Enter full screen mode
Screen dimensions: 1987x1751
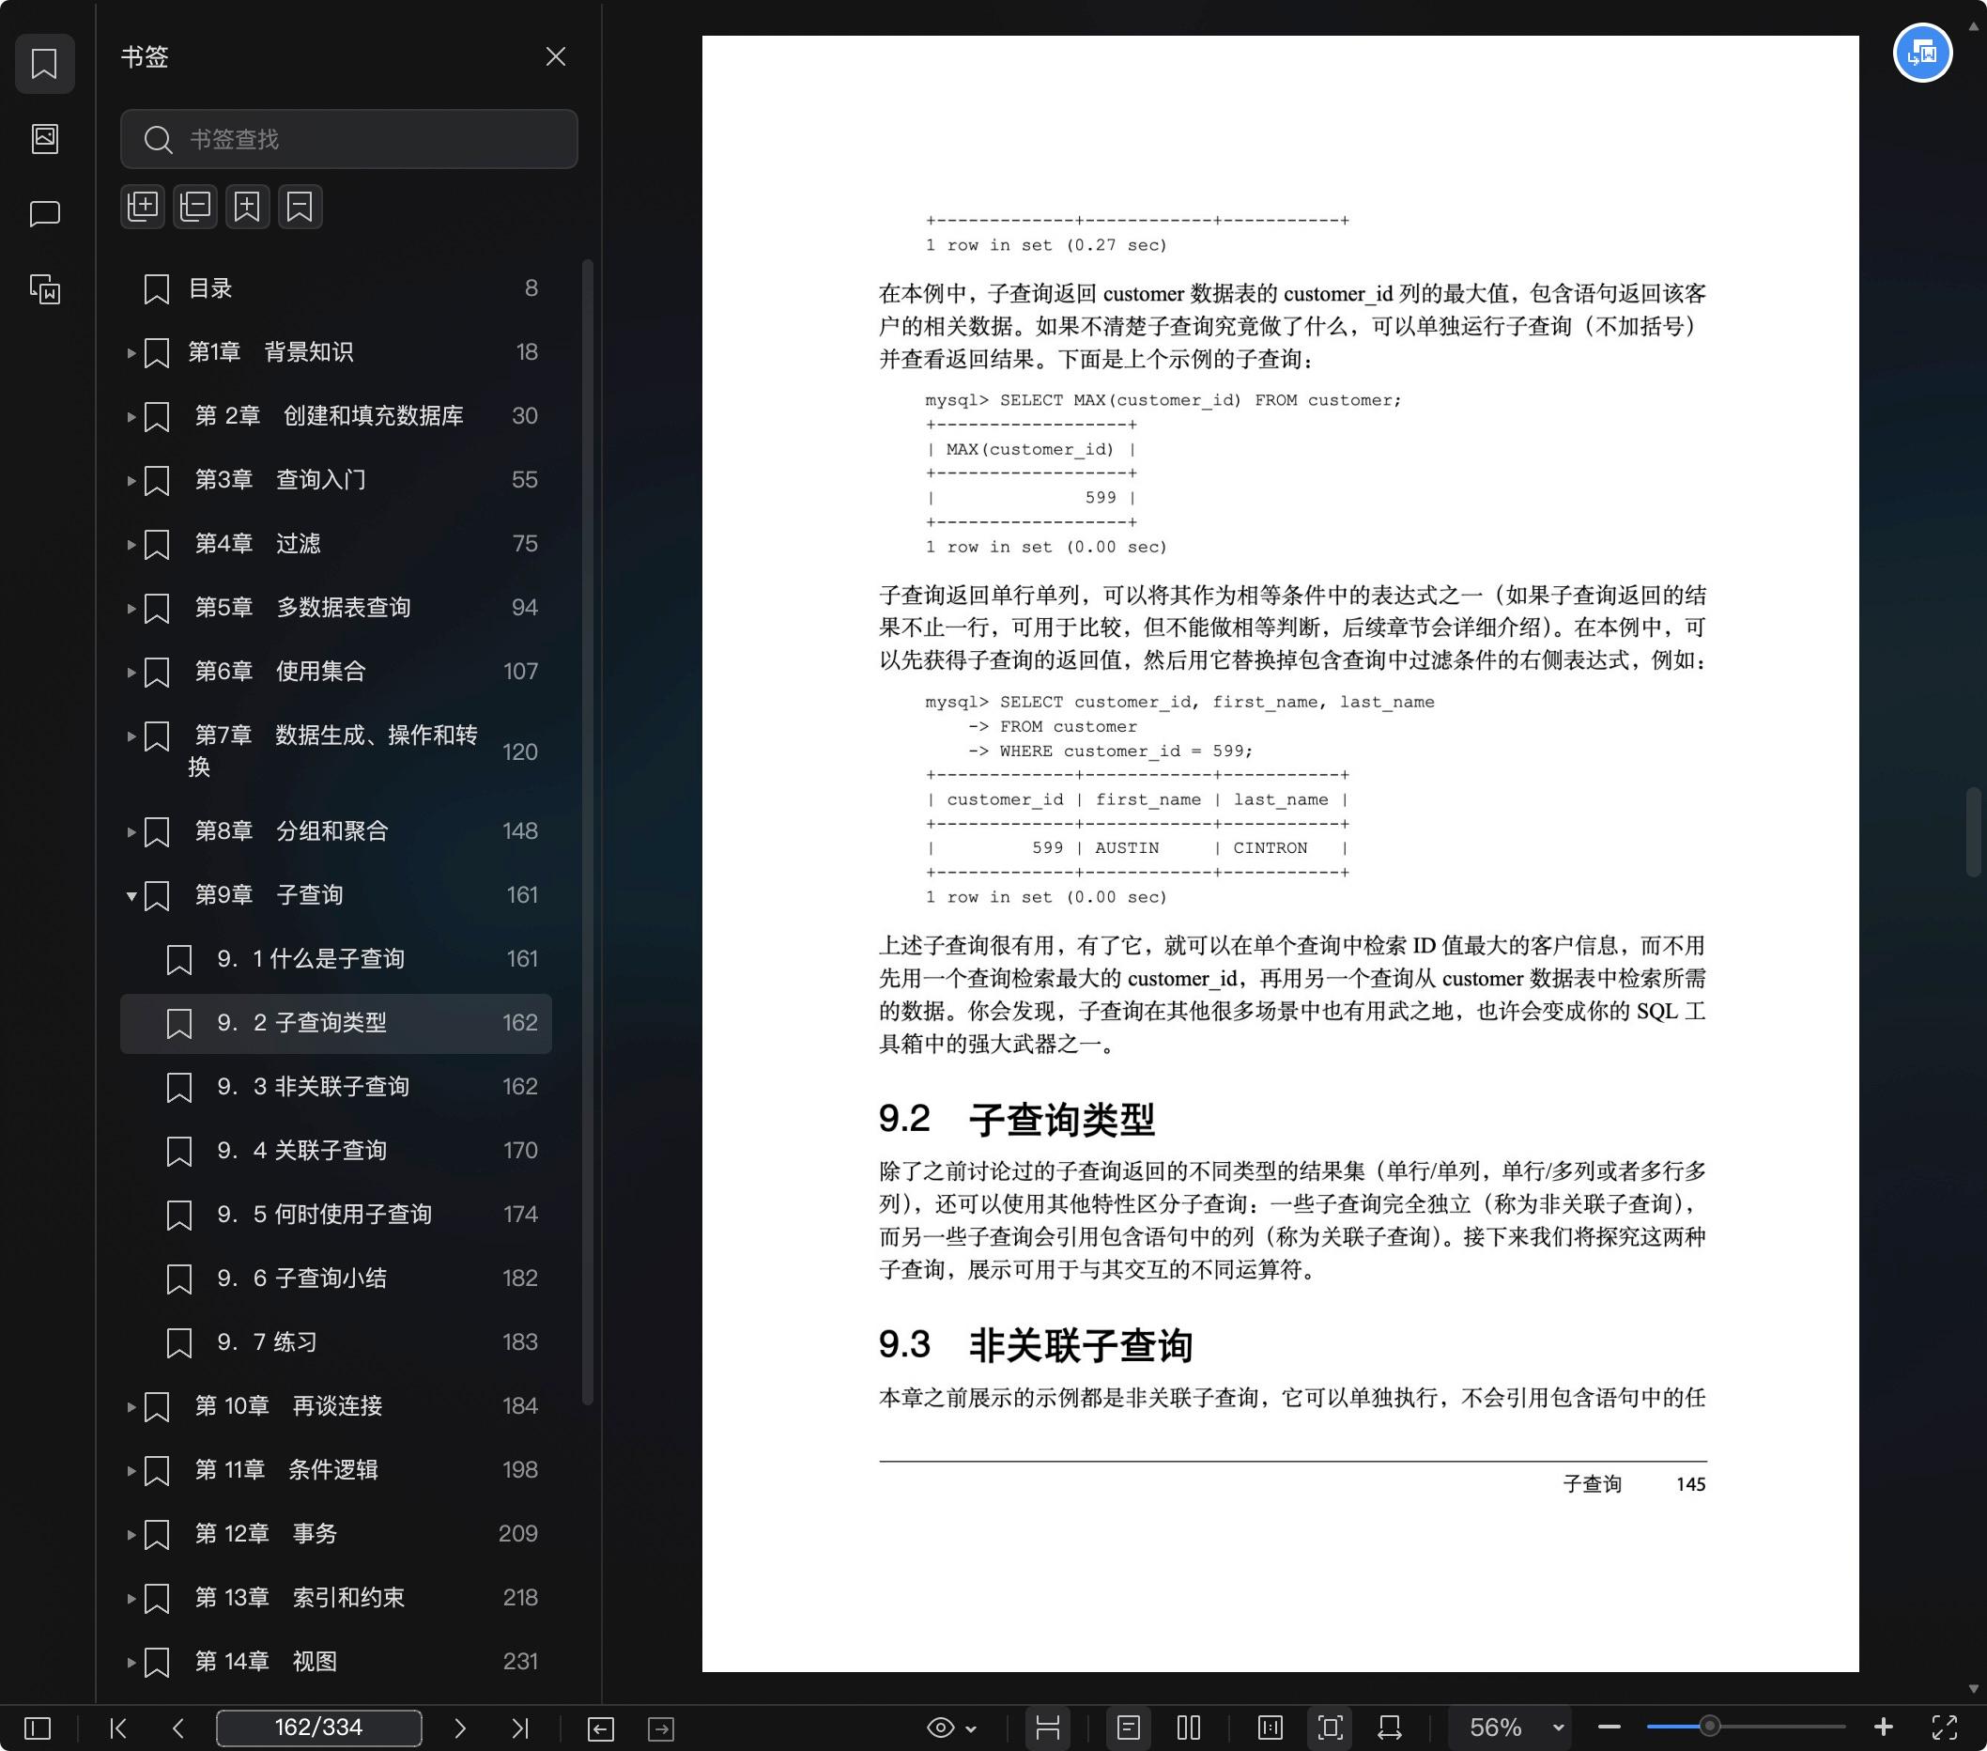point(1943,1728)
